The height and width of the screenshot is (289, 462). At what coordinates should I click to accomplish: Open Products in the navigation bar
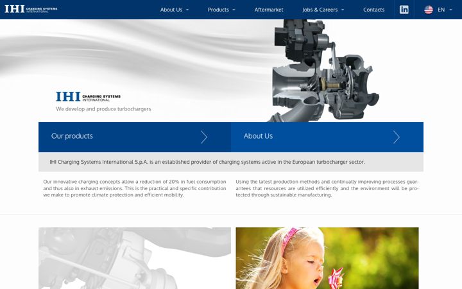(x=218, y=10)
